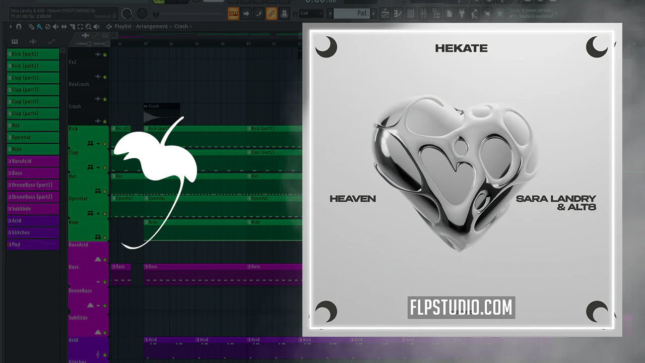The image size is (645, 363).
Task: Select Glitches pattern in picker
Action: pyautogui.click(x=33, y=232)
